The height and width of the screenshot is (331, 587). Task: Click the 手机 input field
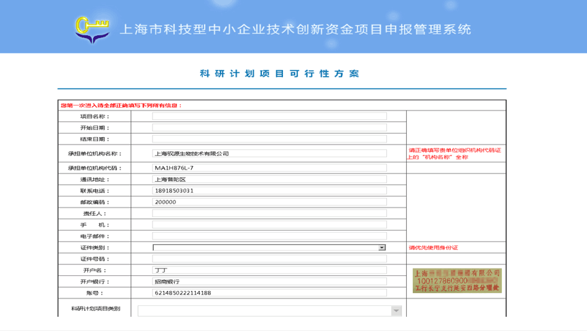(269, 225)
